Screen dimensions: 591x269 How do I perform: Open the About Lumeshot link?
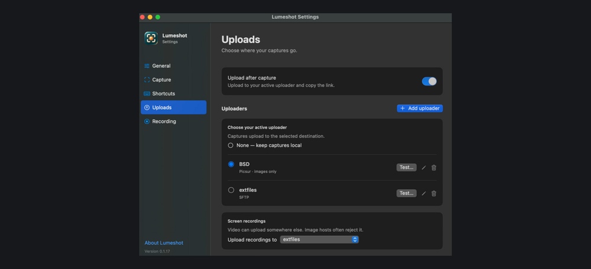(x=164, y=243)
